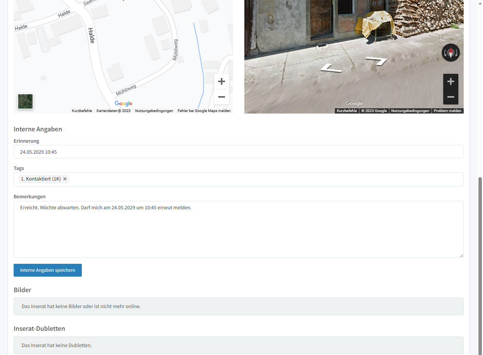Viewport: 483px width, 355px height.
Task: Switch map to satellite view thumbnail
Action: point(25,101)
